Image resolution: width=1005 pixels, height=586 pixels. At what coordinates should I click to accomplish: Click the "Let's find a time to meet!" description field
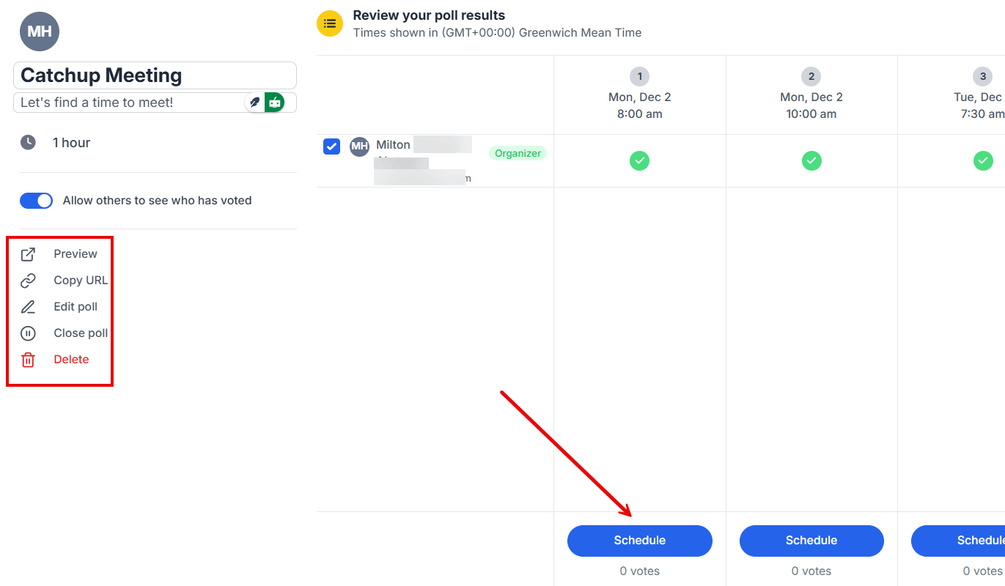[x=128, y=103]
